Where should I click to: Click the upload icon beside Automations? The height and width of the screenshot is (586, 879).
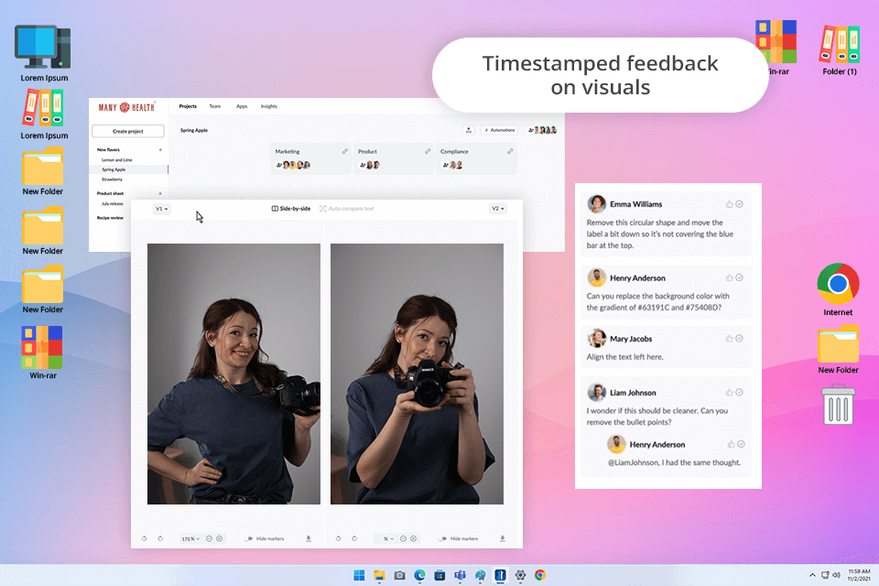click(469, 130)
